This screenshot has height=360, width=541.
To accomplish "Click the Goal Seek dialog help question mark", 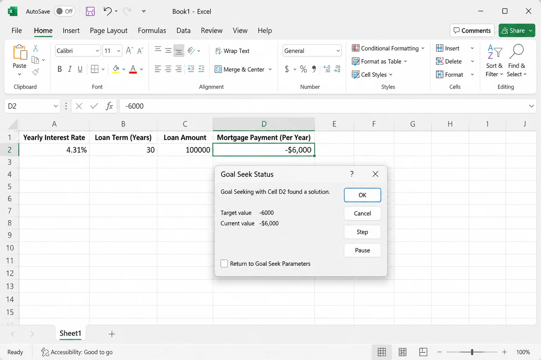I will (352, 174).
